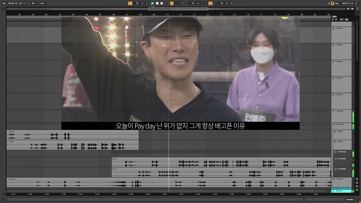Click the 4 / 4 time signature field
Viewport: 361px width, 203px height.
coord(26,3)
